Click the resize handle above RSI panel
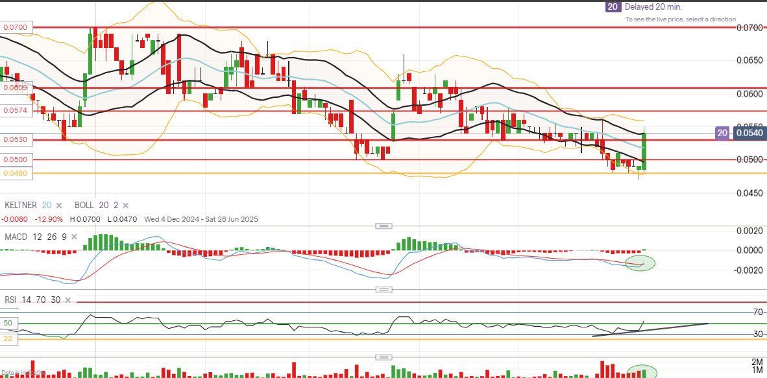This screenshot has width=767, height=378. pos(383,290)
